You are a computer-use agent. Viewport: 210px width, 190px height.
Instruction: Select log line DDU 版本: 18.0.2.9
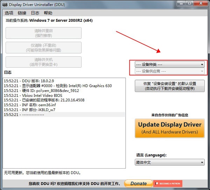click(x=64, y=81)
